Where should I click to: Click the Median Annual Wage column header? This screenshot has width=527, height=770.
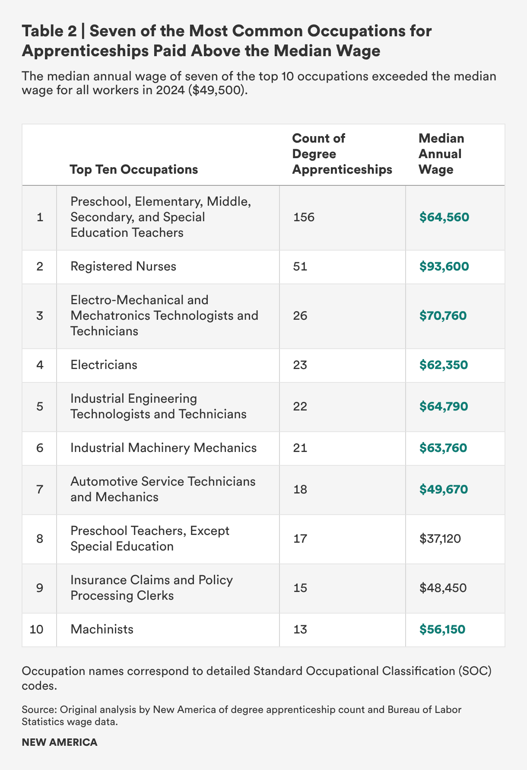click(x=441, y=154)
